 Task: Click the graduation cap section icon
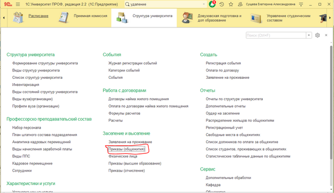(x=323, y=18)
